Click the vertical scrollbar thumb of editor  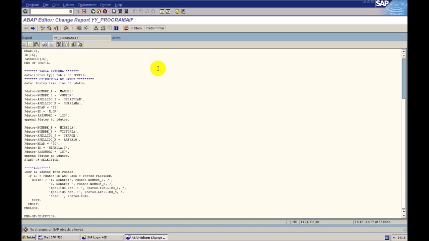(404, 78)
